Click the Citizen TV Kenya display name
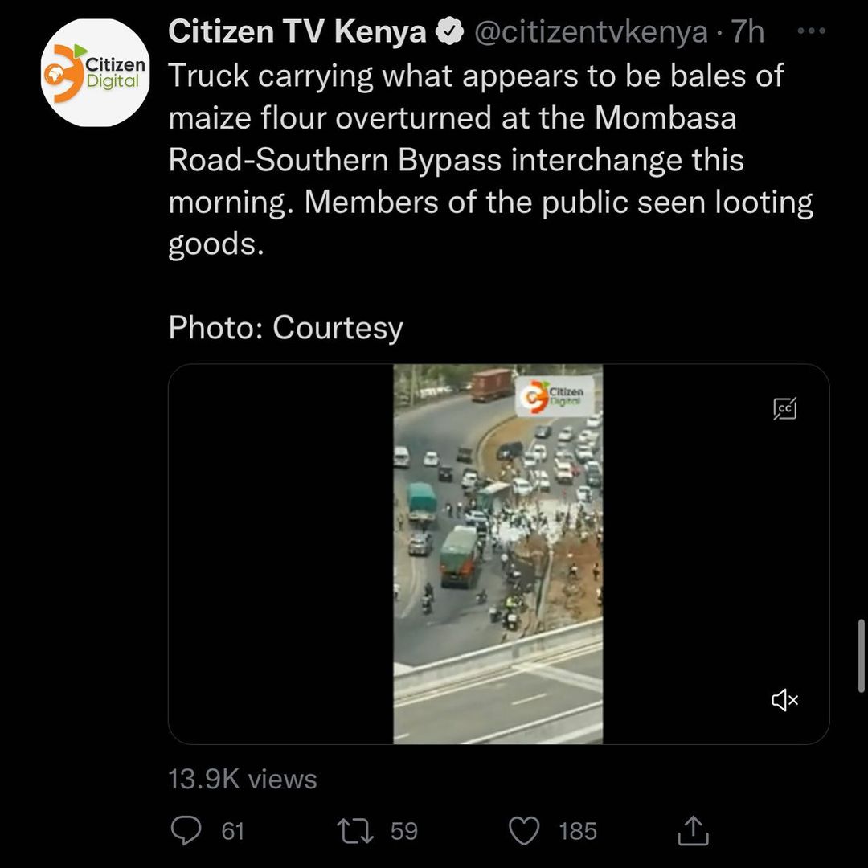868x868 pixels. coord(297,32)
